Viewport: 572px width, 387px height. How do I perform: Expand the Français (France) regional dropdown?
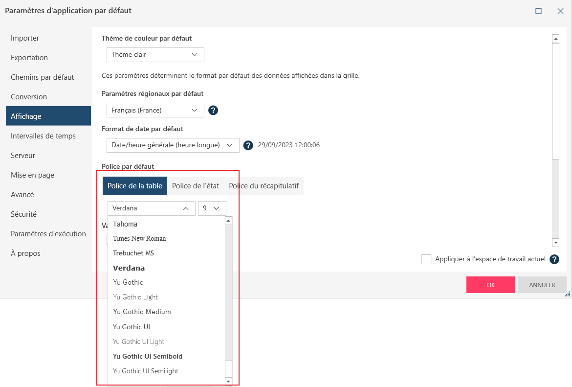tap(155, 110)
